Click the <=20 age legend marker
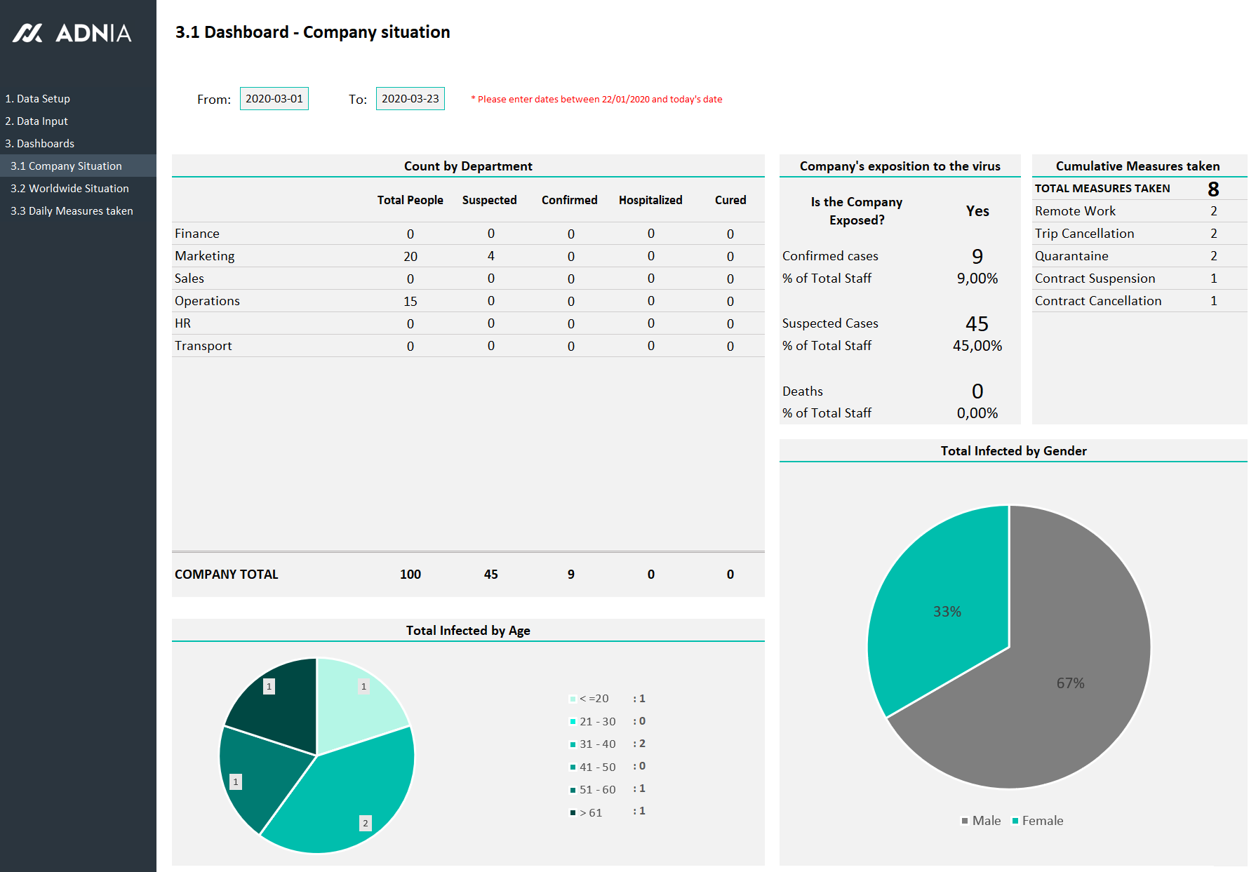 [x=573, y=699]
